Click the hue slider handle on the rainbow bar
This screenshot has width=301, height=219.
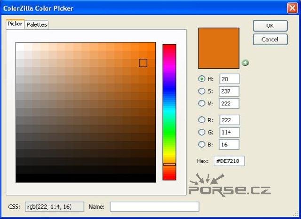pos(169,164)
